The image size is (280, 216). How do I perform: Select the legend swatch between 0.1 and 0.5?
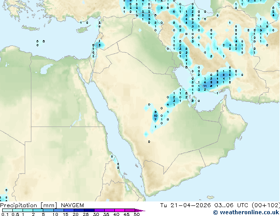pyautogui.click(x=8, y=210)
